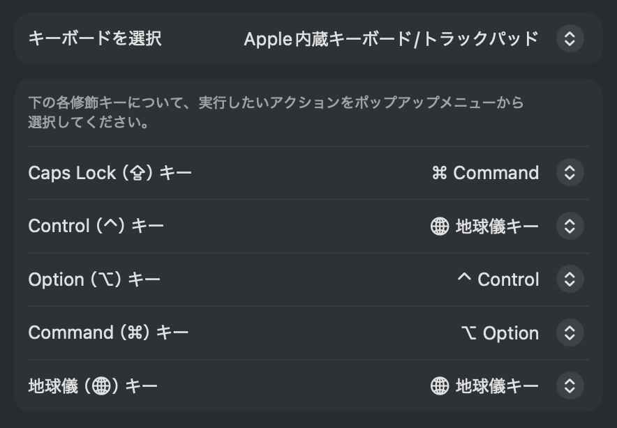Click the ⌘ symbol in the Caps Lock value
The height and width of the screenshot is (428, 617).
point(439,173)
